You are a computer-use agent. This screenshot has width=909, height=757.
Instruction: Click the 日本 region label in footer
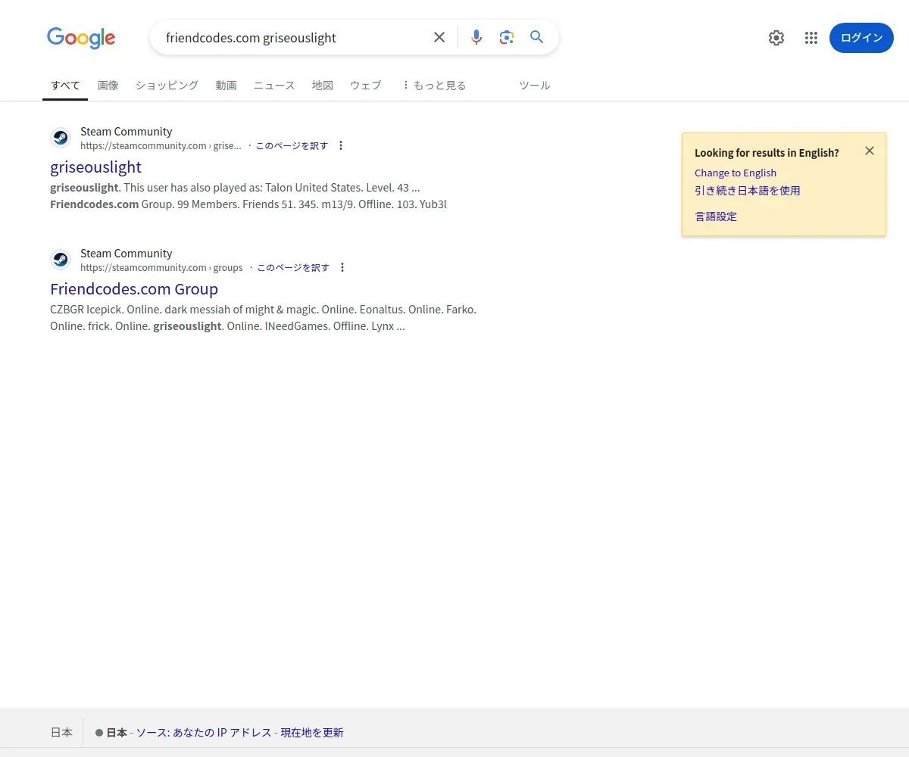click(61, 733)
